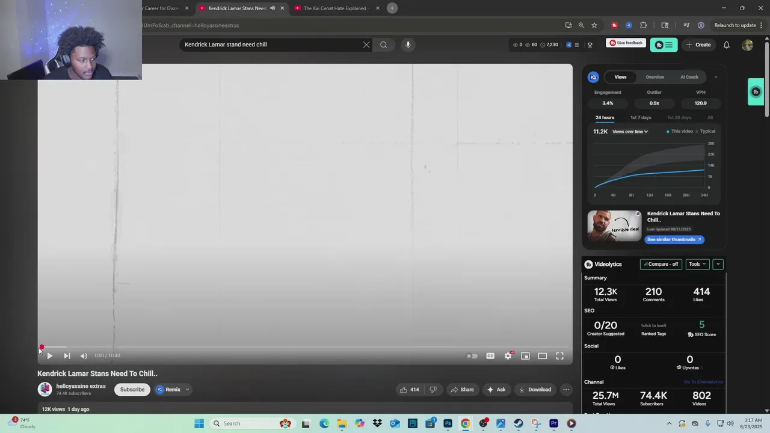Play the YouTube video
770x433 pixels.
[x=50, y=356]
